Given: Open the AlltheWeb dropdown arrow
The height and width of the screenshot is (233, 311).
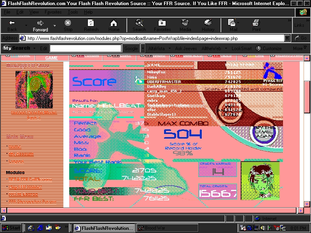Looking at the screenshot, I should [x=226, y=48].
